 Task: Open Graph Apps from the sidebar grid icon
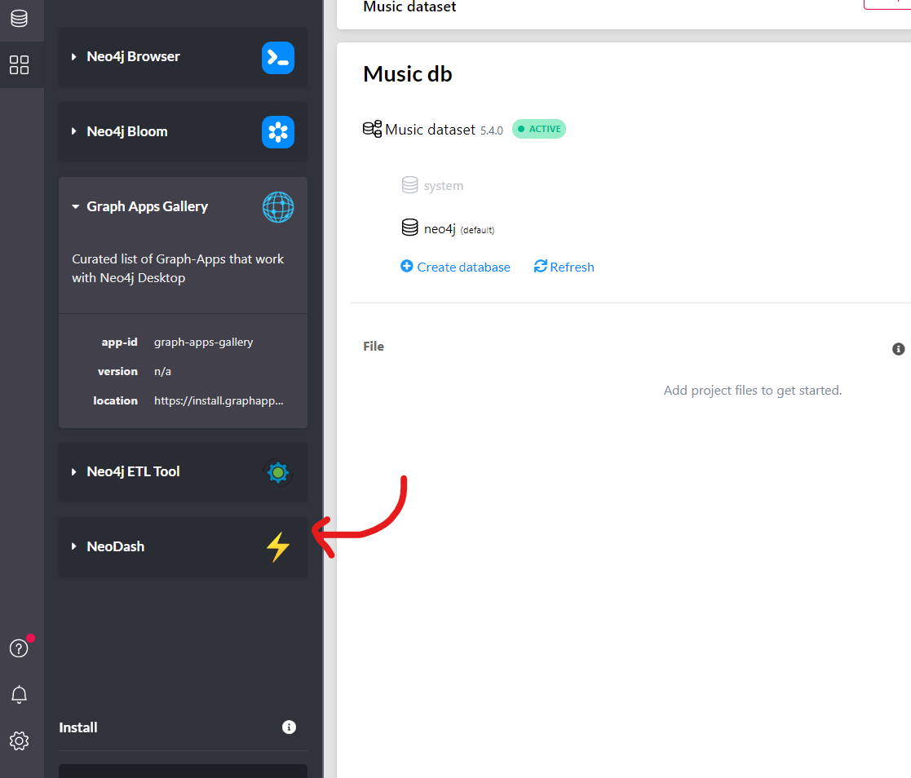(x=19, y=65)
